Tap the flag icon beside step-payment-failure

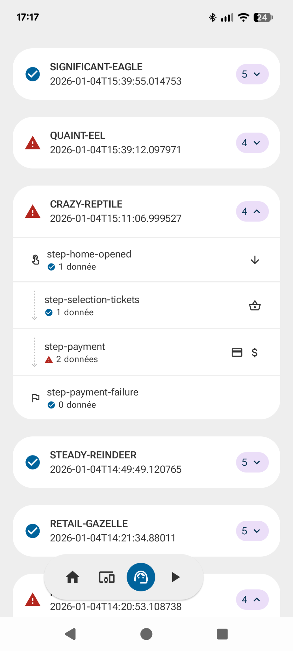[x=36, y=398]
